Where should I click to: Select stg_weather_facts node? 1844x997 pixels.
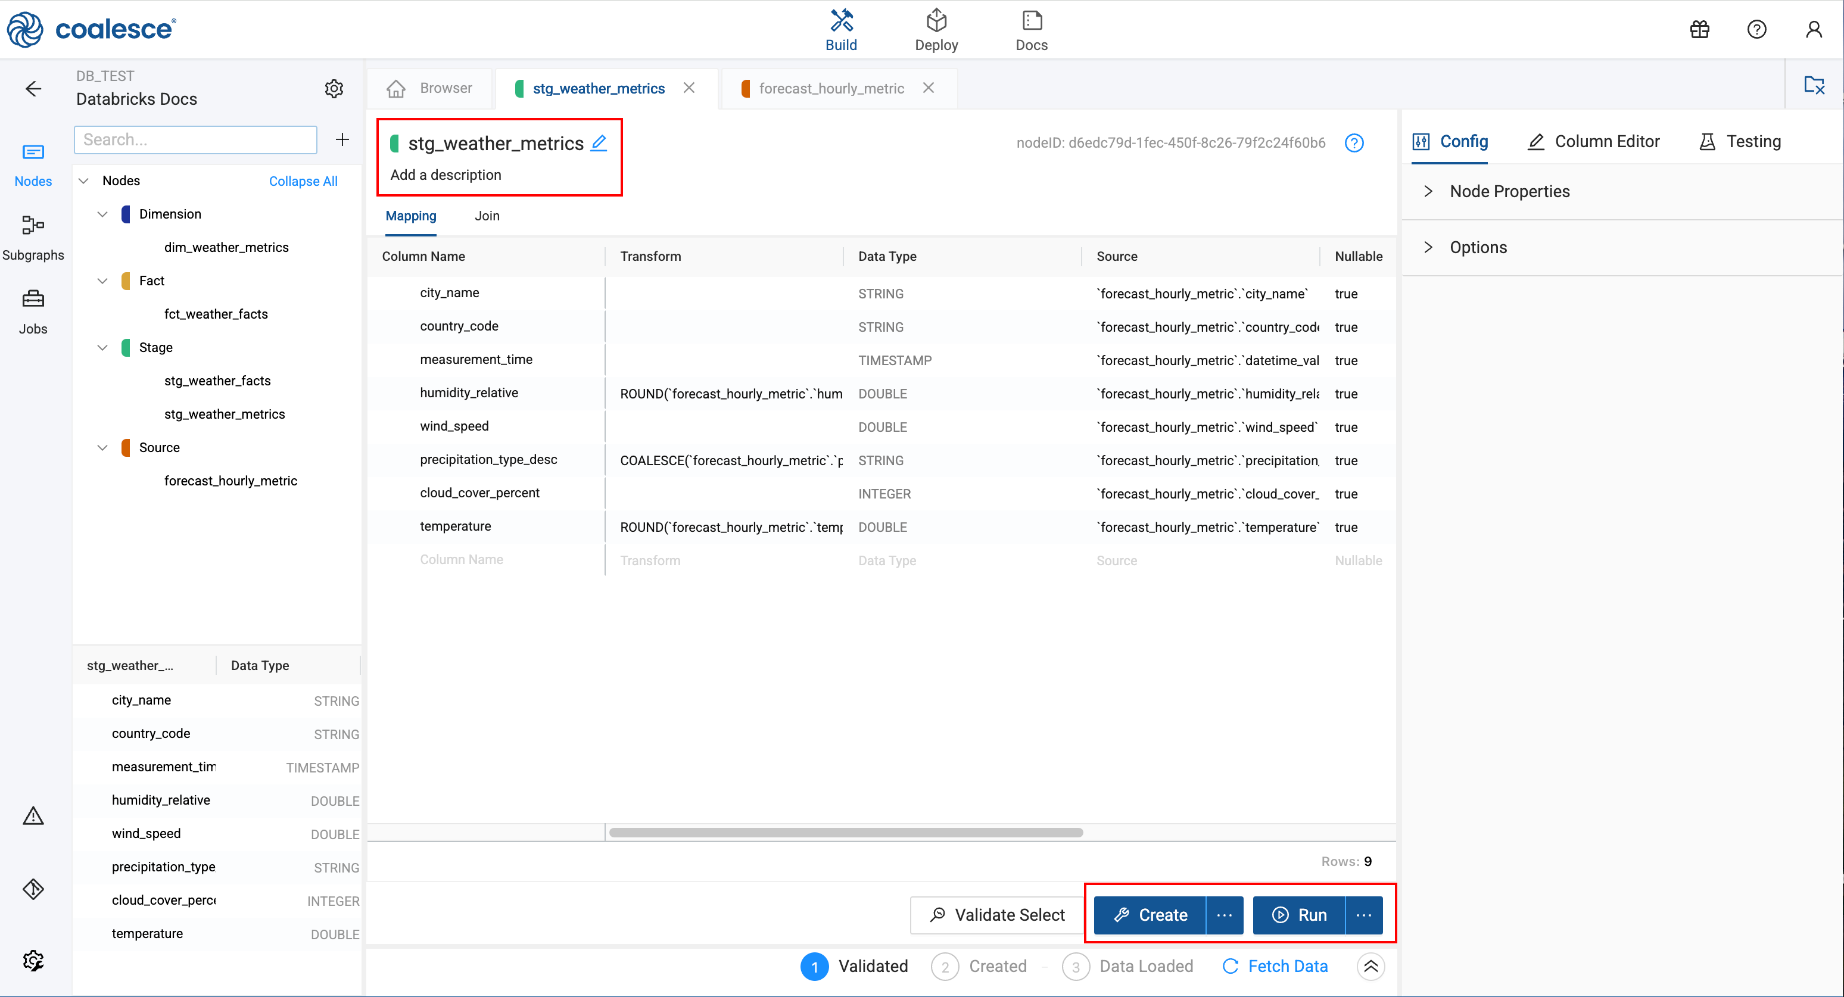217,381
